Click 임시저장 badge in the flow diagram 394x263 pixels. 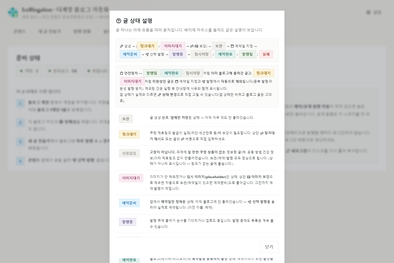pos(201,54)
